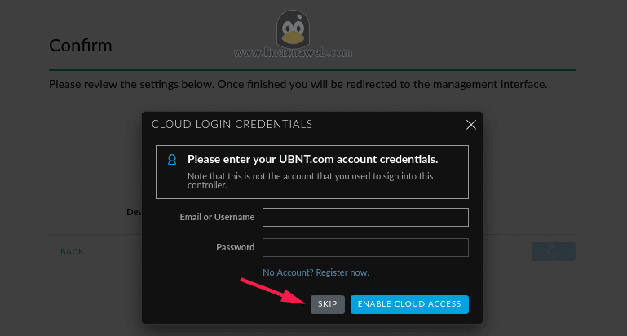Screen dimensions: 627x336
Task: Open the No Account? Register now link
Action: (316, 272)
